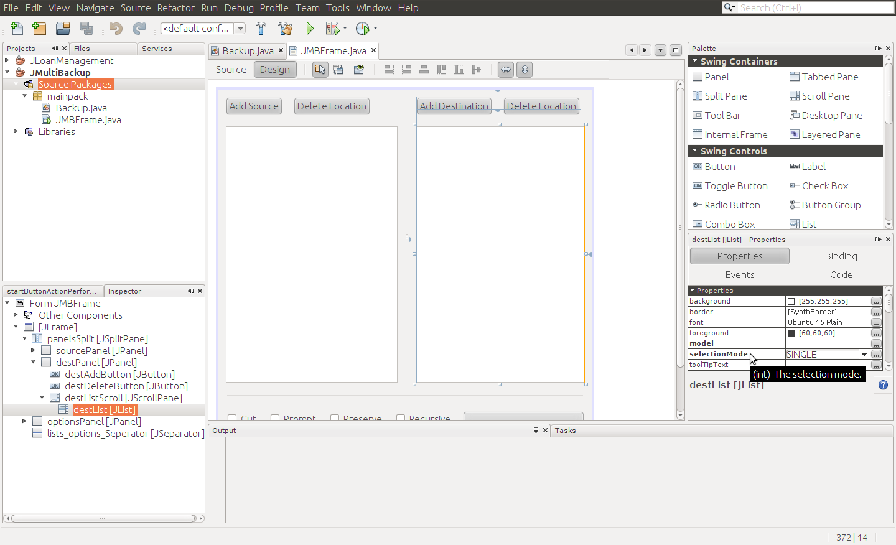
Task: Open the default config dropdown
Action: [x=240, y=29]
